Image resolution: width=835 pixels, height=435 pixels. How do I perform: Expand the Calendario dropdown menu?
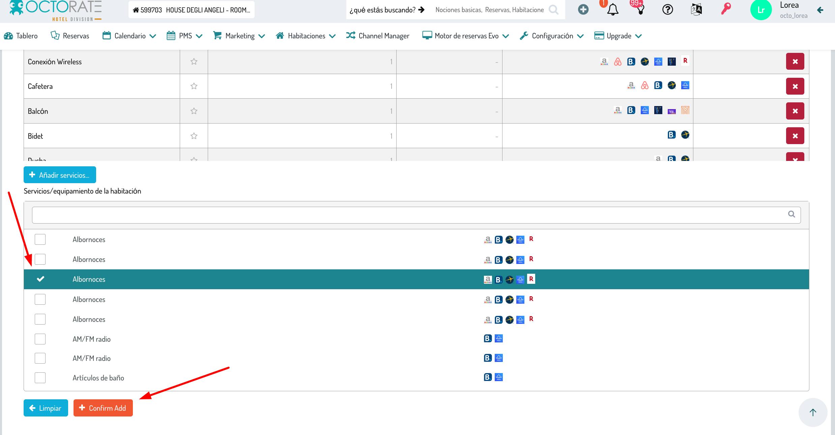(x=129, y=36)
